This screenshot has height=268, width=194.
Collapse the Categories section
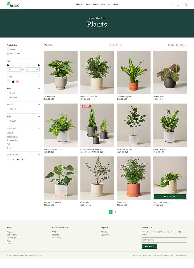click(39, 128)
